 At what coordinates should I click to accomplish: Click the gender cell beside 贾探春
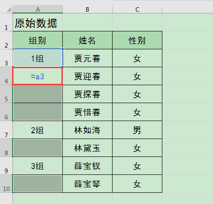pos(137,94)
